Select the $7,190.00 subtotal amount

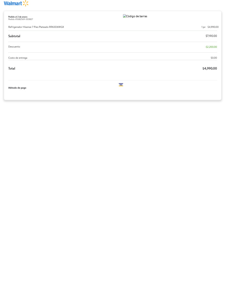click(211, 36)
